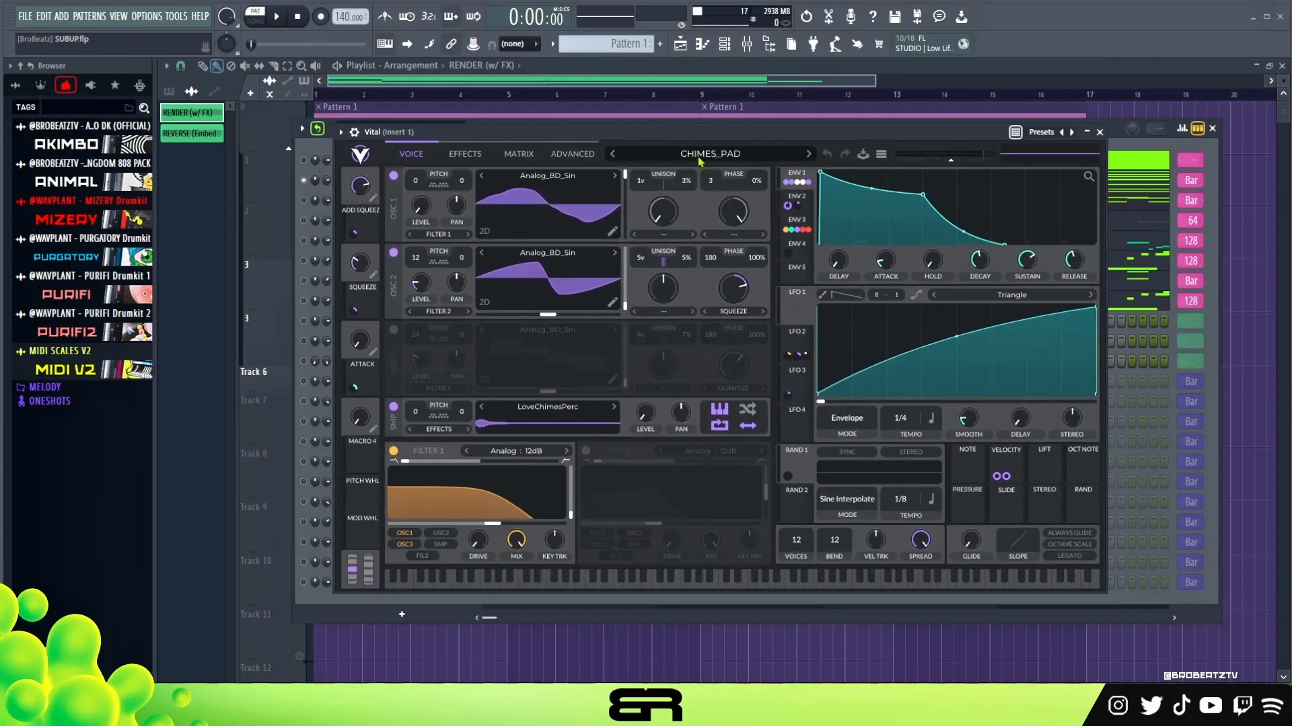The height and width of the screenshot is (726, 1292).
Task: Expand the MIDI SCALES V2 browser entry
Action: tap(59, 351)
